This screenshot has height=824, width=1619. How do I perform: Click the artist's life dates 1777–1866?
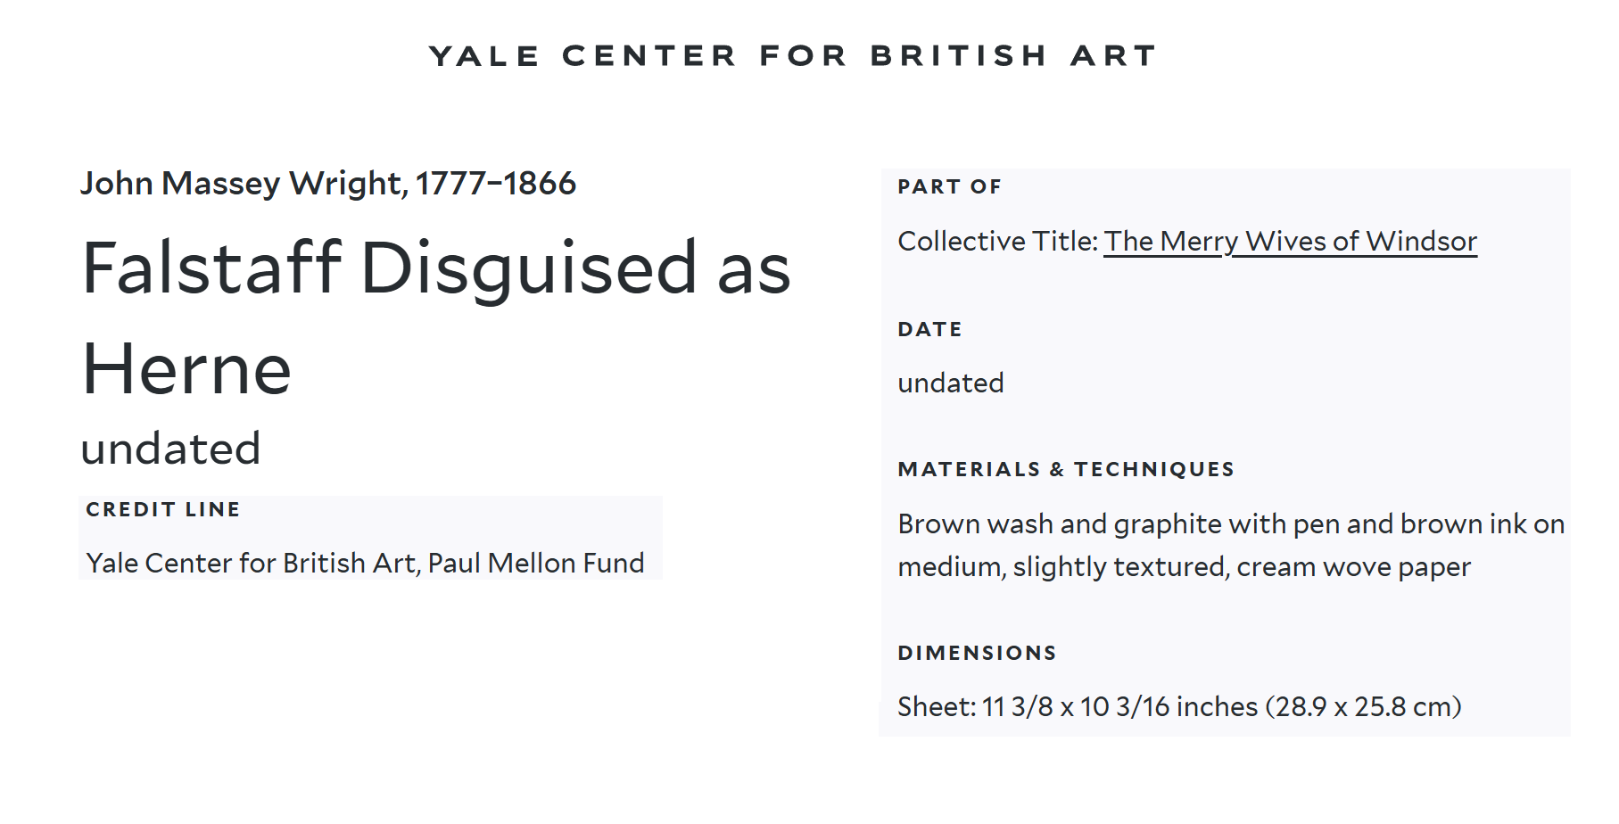coord(496,184)
